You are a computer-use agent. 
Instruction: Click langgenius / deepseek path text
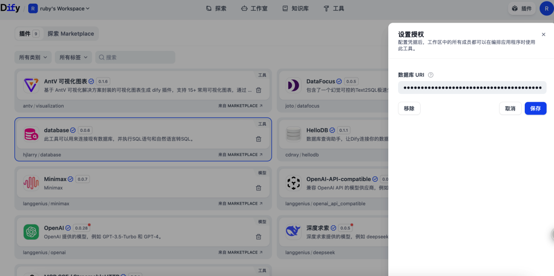coord(310,252)
